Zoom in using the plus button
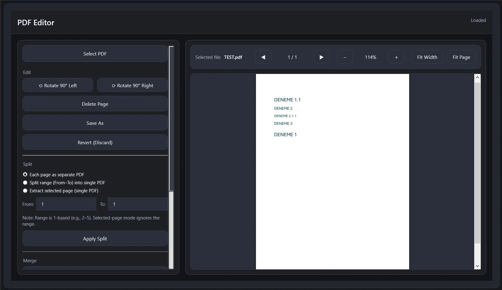The height and width of the screenshot is (290, 502). click(x=396, y=57)
